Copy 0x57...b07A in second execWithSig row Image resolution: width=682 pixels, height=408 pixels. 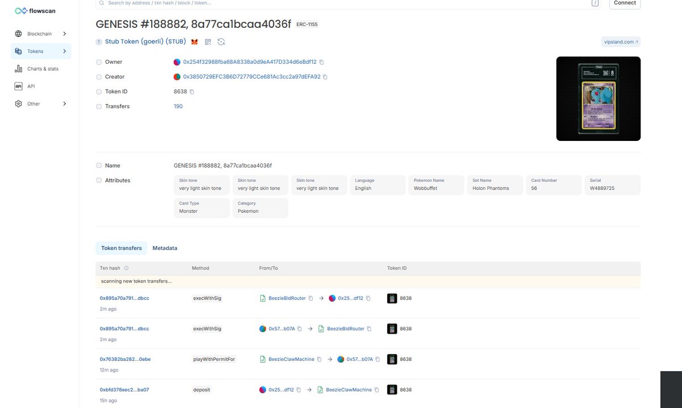300,328
